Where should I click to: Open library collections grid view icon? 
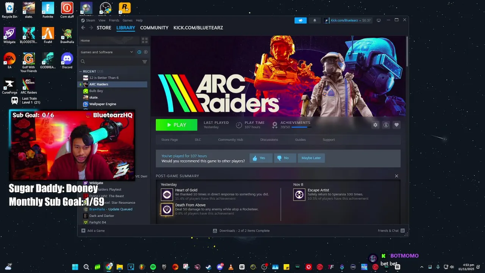click(145, 41)
